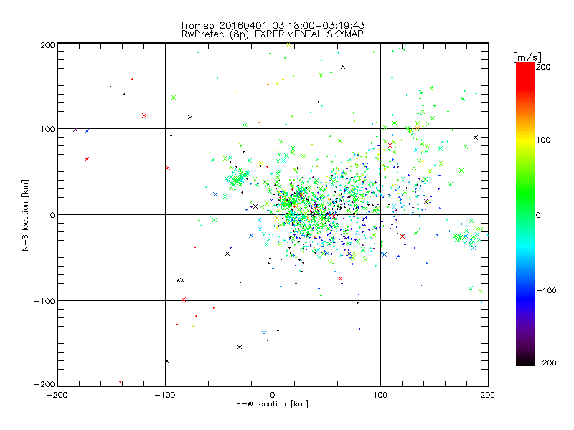Click the title line 'Tromsø 20160401 03:18:00-03:19:43'
The height and width of the screenshot is (430, 574).
point(273,25)
